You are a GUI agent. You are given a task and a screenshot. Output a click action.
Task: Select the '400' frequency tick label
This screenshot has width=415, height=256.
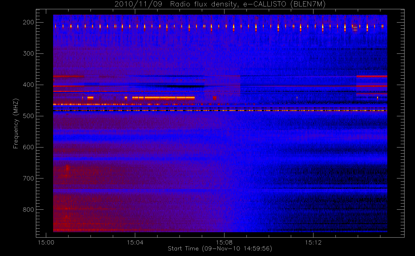[x=28, y=85]
